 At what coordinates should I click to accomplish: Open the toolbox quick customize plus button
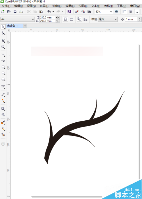coord(3,144)
